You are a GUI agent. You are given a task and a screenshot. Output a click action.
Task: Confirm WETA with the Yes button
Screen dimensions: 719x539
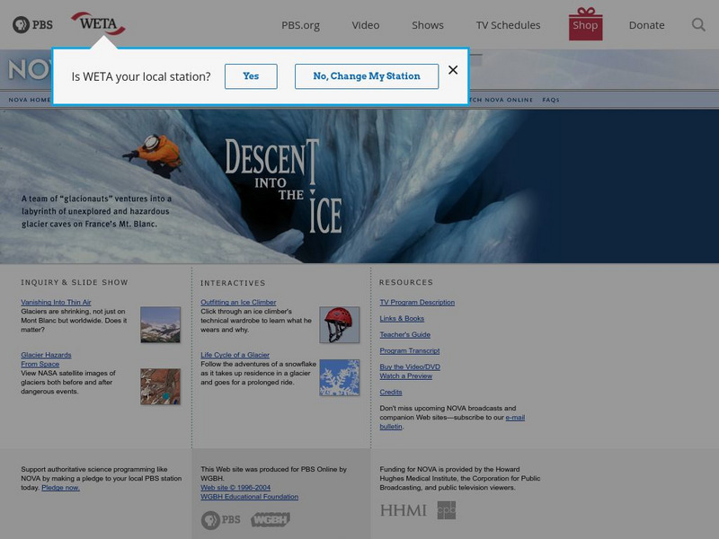(252, 75)
